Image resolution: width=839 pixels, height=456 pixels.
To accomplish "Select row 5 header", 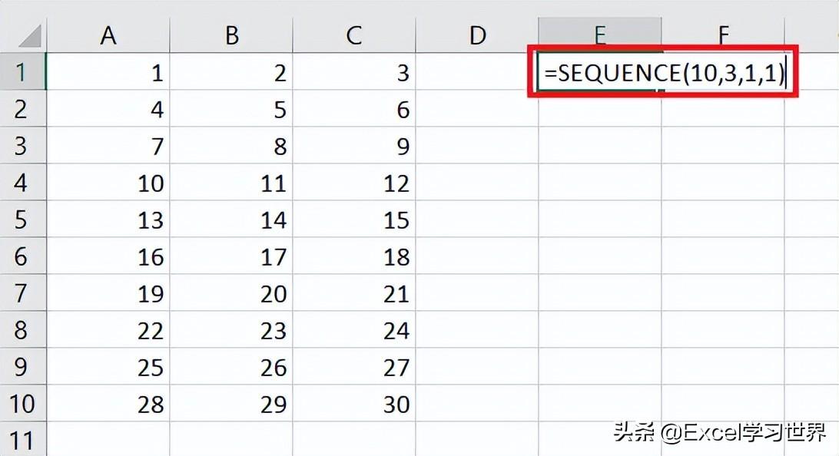I will coord(22,220).
